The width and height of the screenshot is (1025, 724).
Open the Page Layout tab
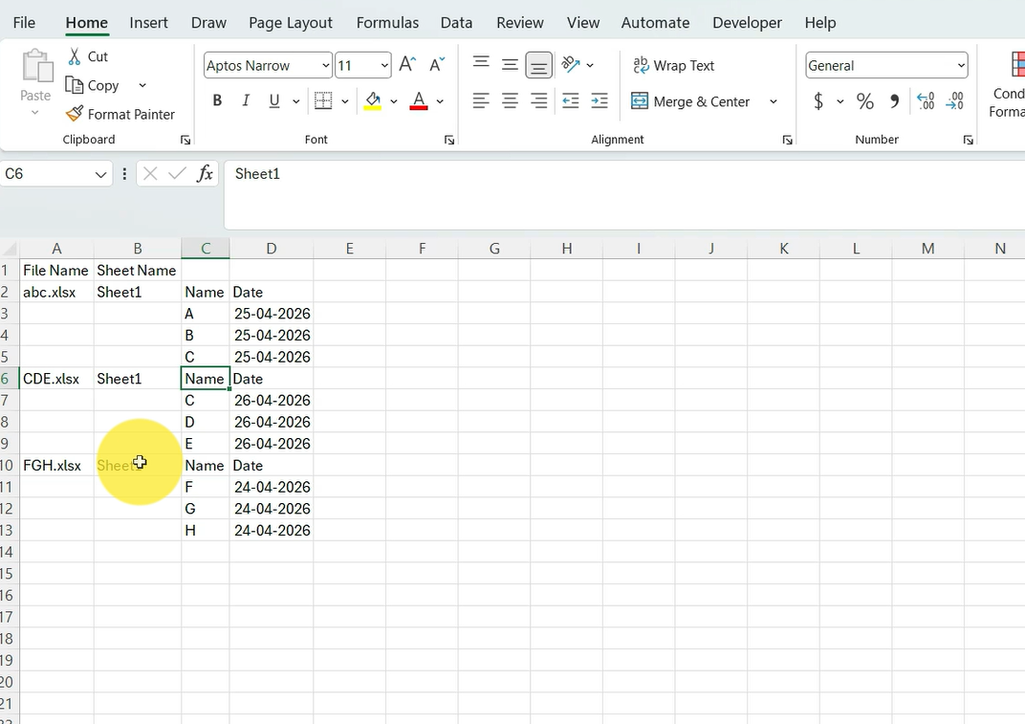click(291, 22)
